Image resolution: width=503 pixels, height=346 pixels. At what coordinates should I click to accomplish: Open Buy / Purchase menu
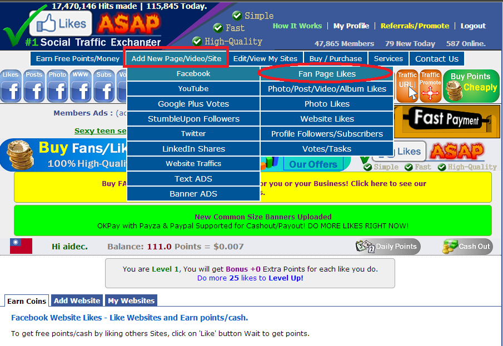(336, 59)
